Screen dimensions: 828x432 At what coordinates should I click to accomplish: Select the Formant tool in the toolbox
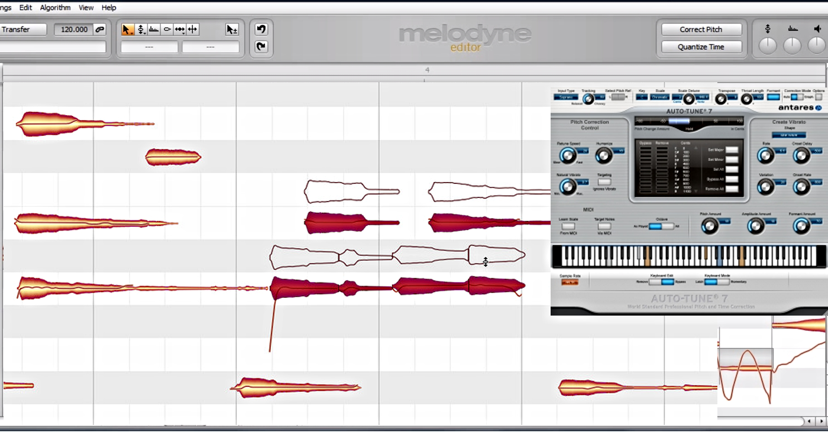point(154,30)
